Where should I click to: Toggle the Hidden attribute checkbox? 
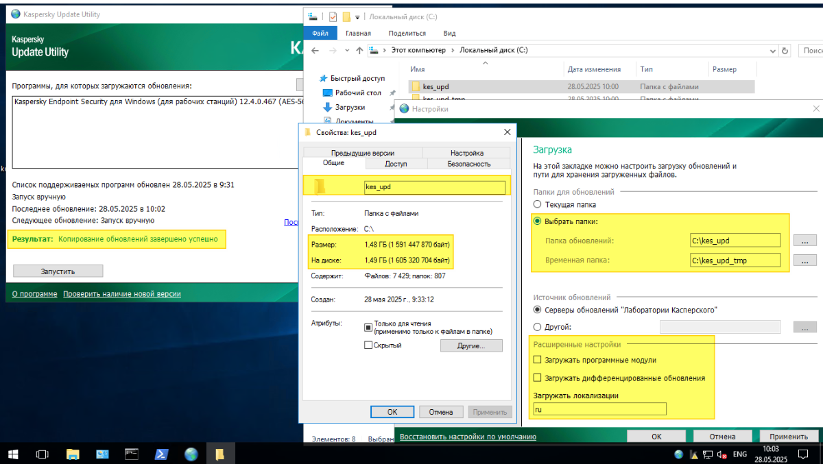[x=368, y=345]
